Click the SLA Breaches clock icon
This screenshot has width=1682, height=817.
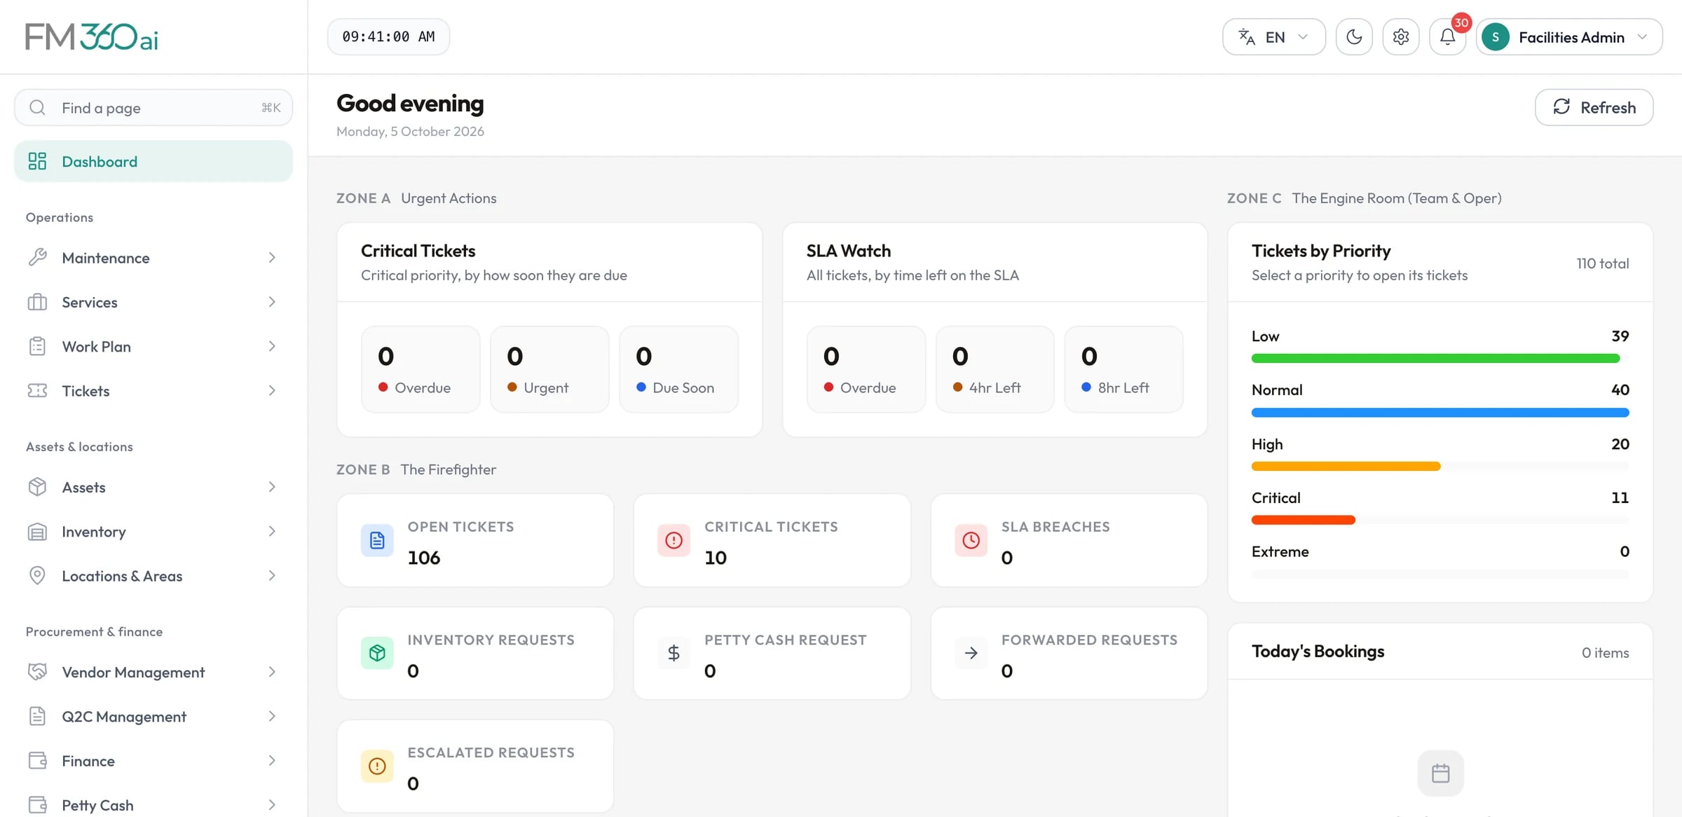pyautogui.click(x=971, y=540)
